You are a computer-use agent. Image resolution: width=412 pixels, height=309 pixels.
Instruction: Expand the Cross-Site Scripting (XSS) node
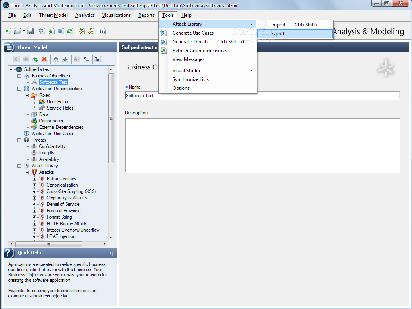[35, 191]
